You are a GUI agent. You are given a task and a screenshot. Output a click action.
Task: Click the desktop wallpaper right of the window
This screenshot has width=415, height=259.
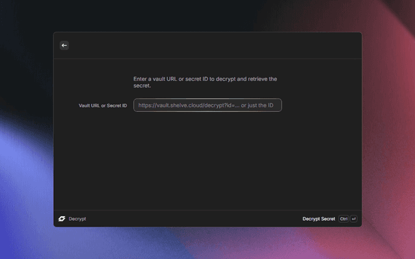tap(388, 129)
